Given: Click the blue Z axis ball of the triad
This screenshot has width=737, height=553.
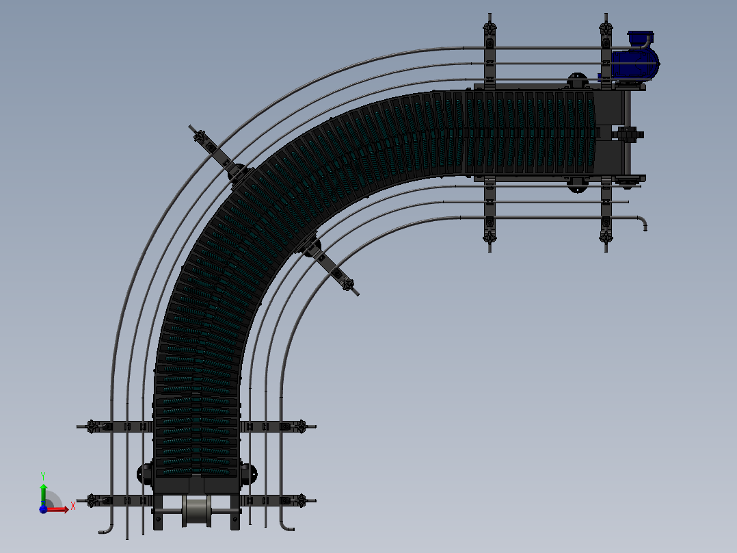Looking at the screenshot, I should 43,510.
